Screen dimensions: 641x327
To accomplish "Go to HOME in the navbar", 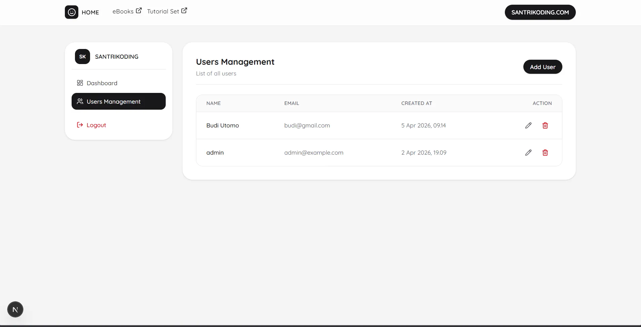I will click(90, 12).
